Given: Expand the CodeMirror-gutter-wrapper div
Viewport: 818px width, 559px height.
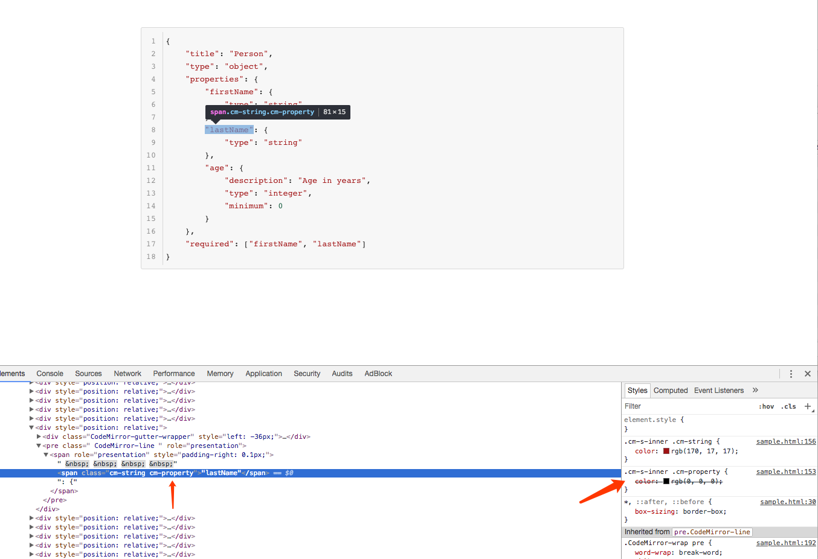Looking at the screenshot, I should point(39,436).
